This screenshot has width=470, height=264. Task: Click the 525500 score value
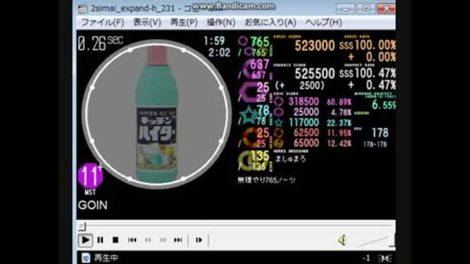(315, 74)
